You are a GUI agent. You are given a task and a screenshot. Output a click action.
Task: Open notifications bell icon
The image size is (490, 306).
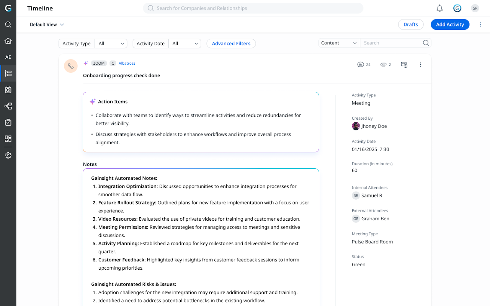(x=440, y=8)
